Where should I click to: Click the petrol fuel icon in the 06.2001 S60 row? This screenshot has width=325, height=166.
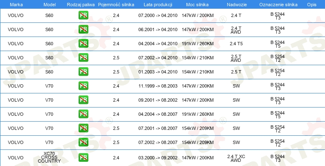(x=83, y=29)
